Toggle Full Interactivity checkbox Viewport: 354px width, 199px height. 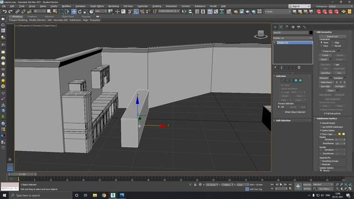tap(325, 113)
